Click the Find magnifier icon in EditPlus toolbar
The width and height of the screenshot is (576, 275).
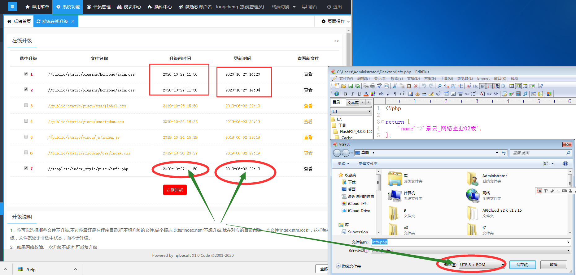point(439,86)
